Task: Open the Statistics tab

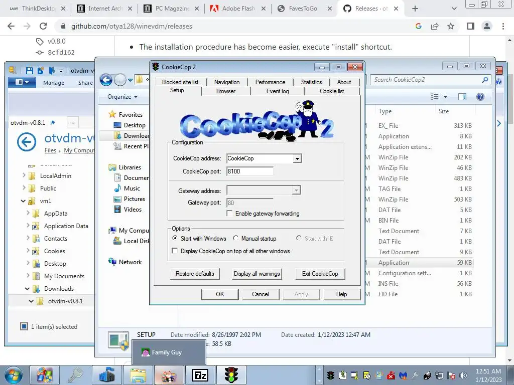Action: (311, 82)
